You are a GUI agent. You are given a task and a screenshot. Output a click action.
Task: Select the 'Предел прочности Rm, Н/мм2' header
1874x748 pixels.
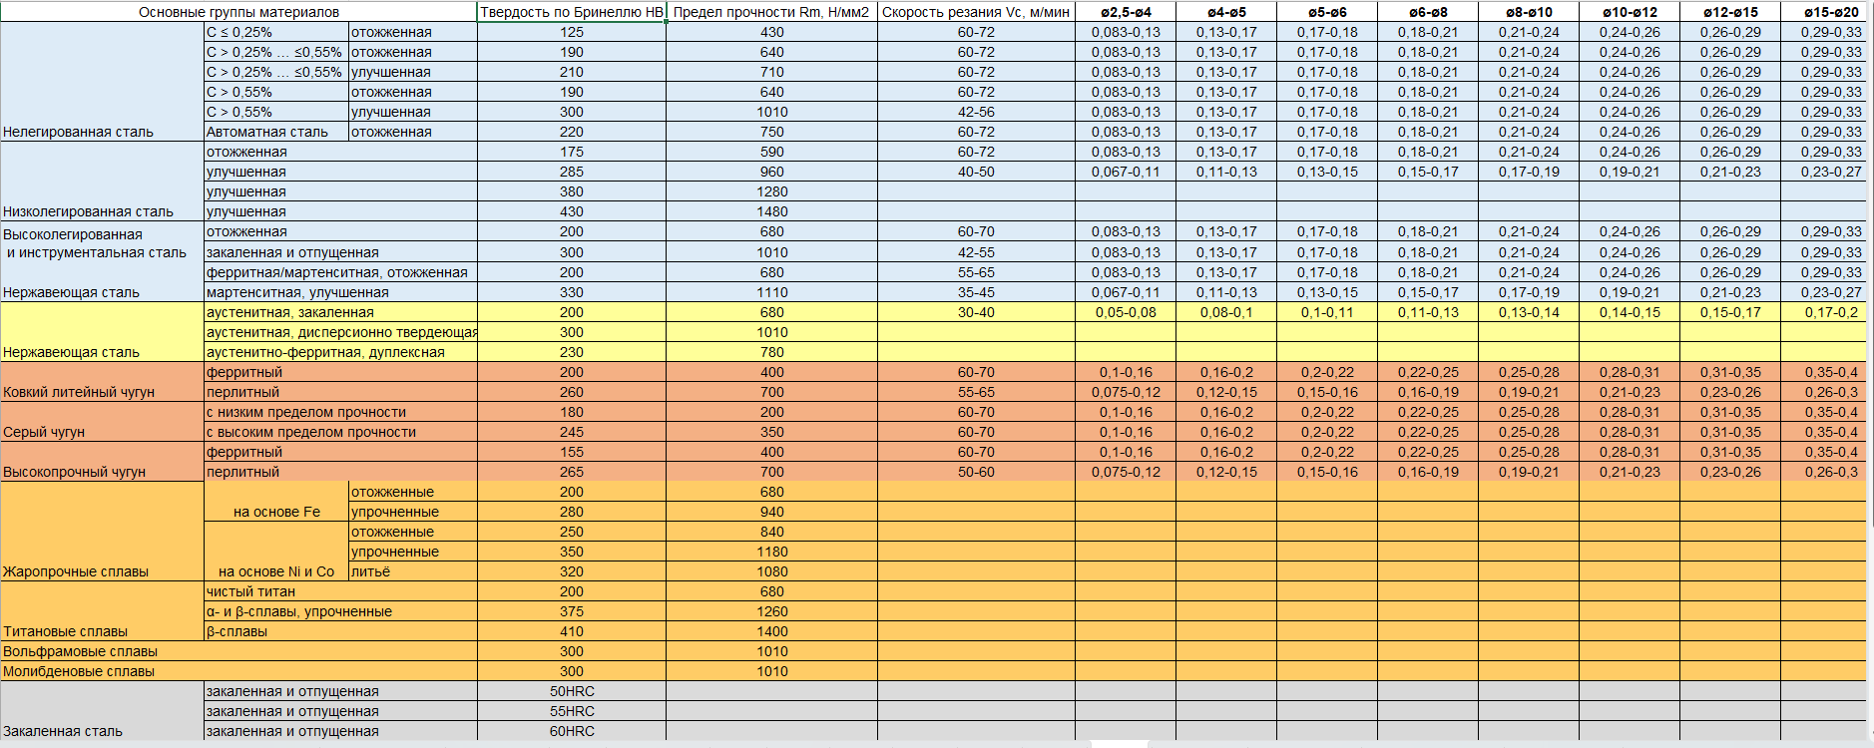click(x=771, y=12)
